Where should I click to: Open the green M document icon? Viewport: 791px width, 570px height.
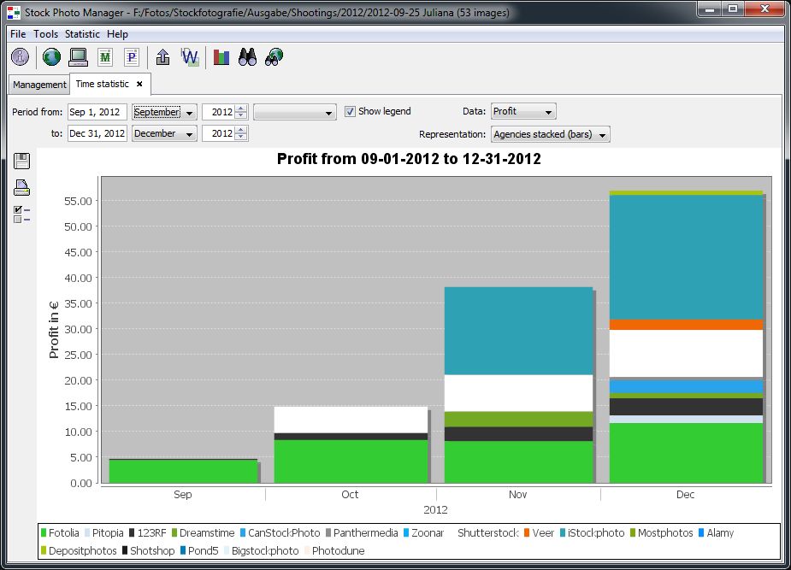click(x=105, y=57)
